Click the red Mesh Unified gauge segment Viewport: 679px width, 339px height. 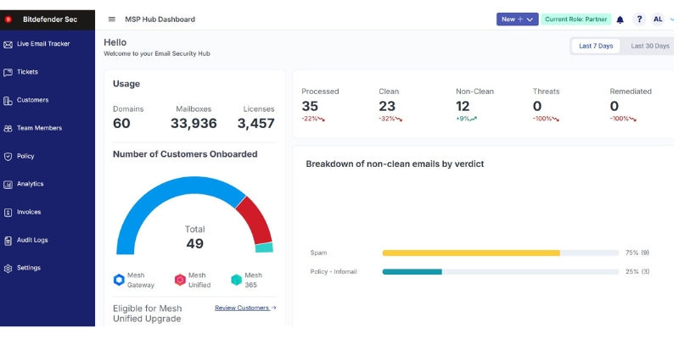(x=254, y=220)
